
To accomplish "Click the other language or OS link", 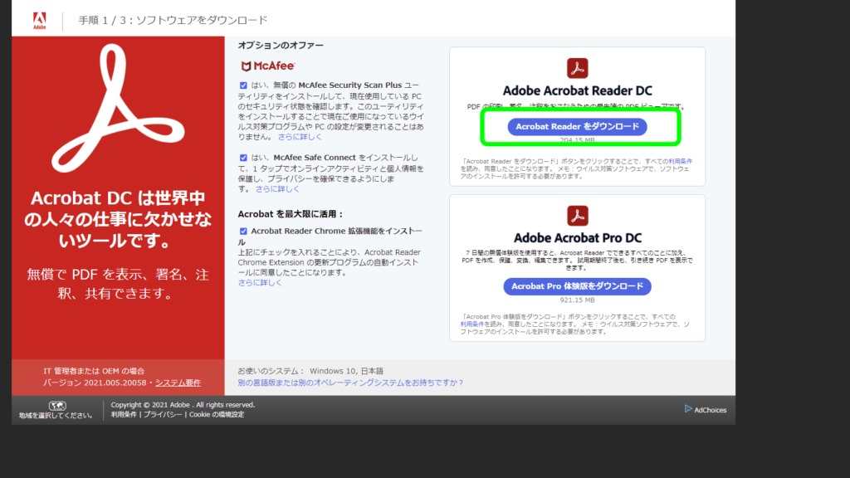I will point(351,383).
